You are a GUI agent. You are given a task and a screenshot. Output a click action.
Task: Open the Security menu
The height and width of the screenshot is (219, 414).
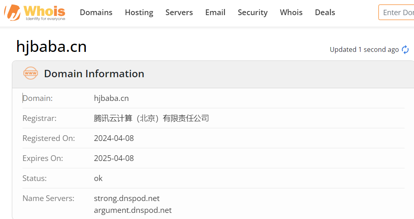(253, 13)
